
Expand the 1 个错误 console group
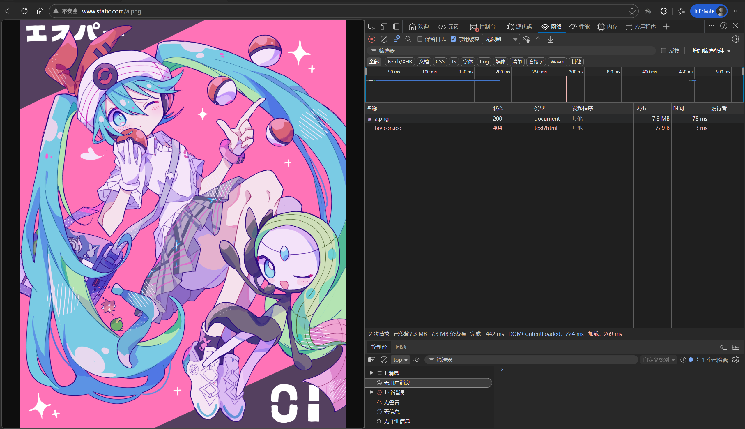click(371, 392)
